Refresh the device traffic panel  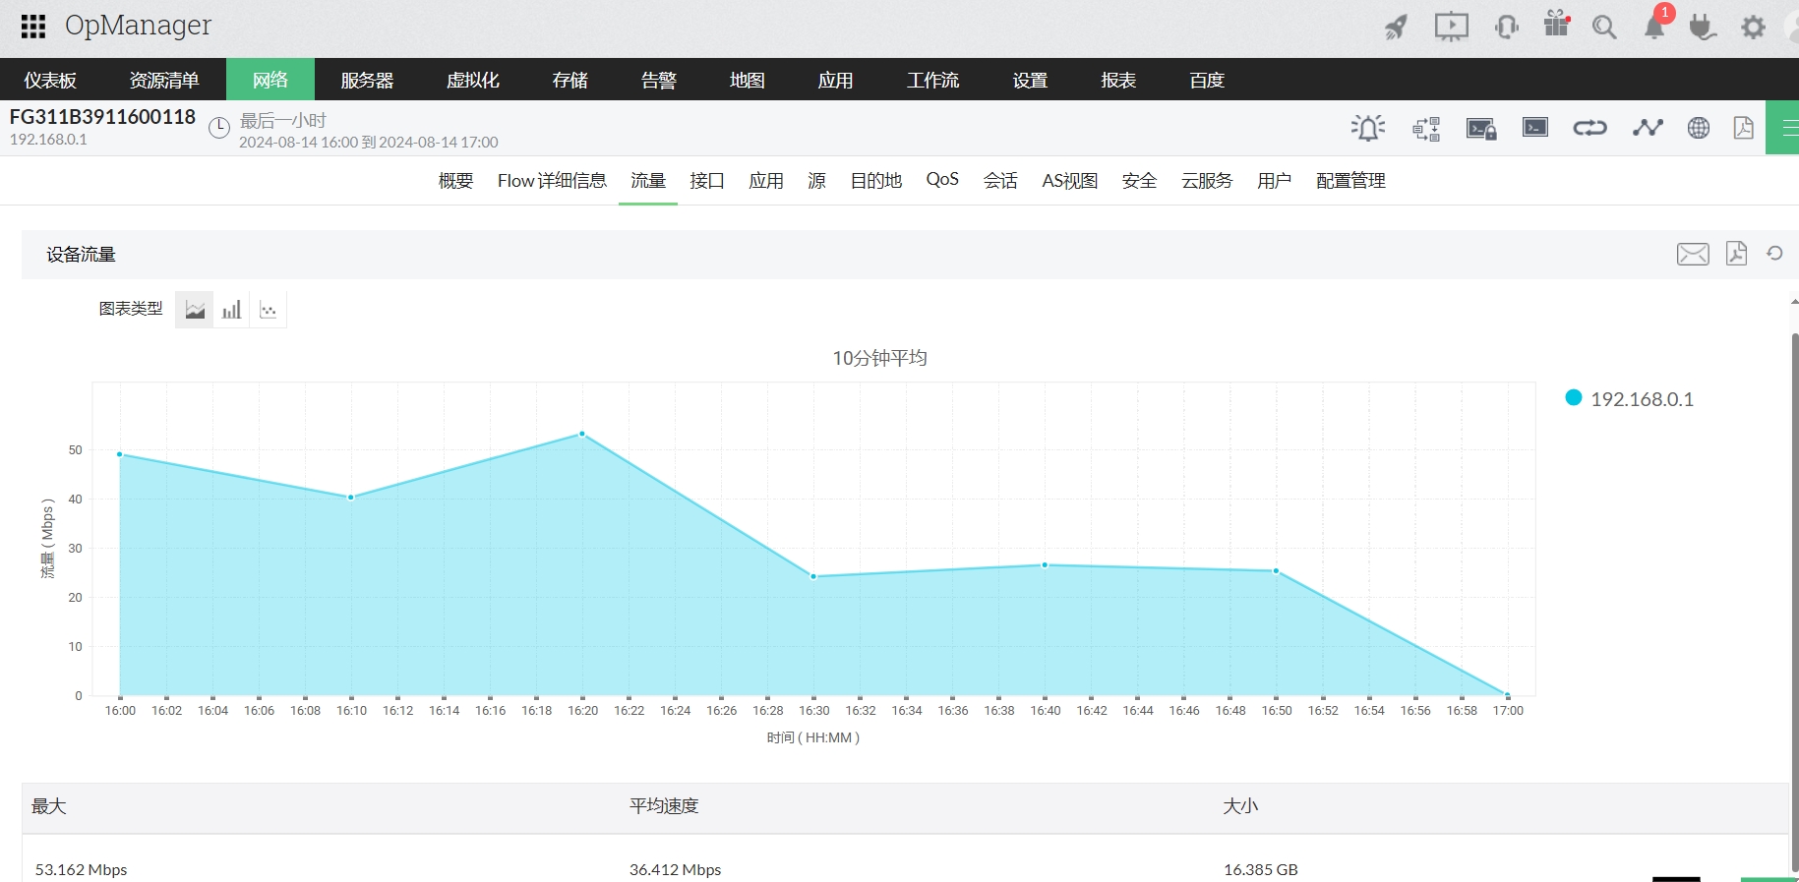pos(1774,254)
